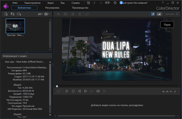Switch to the Производство tab

[x=80, y=8]
